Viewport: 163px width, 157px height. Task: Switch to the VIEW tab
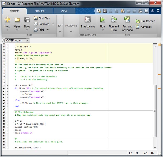coord(64,11)
